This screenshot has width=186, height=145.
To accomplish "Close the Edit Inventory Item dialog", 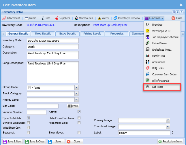I will [x=181, y=5].
